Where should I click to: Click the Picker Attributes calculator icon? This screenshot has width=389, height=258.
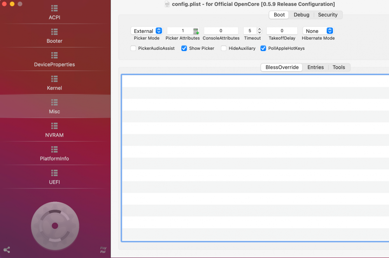coord(196,31)
